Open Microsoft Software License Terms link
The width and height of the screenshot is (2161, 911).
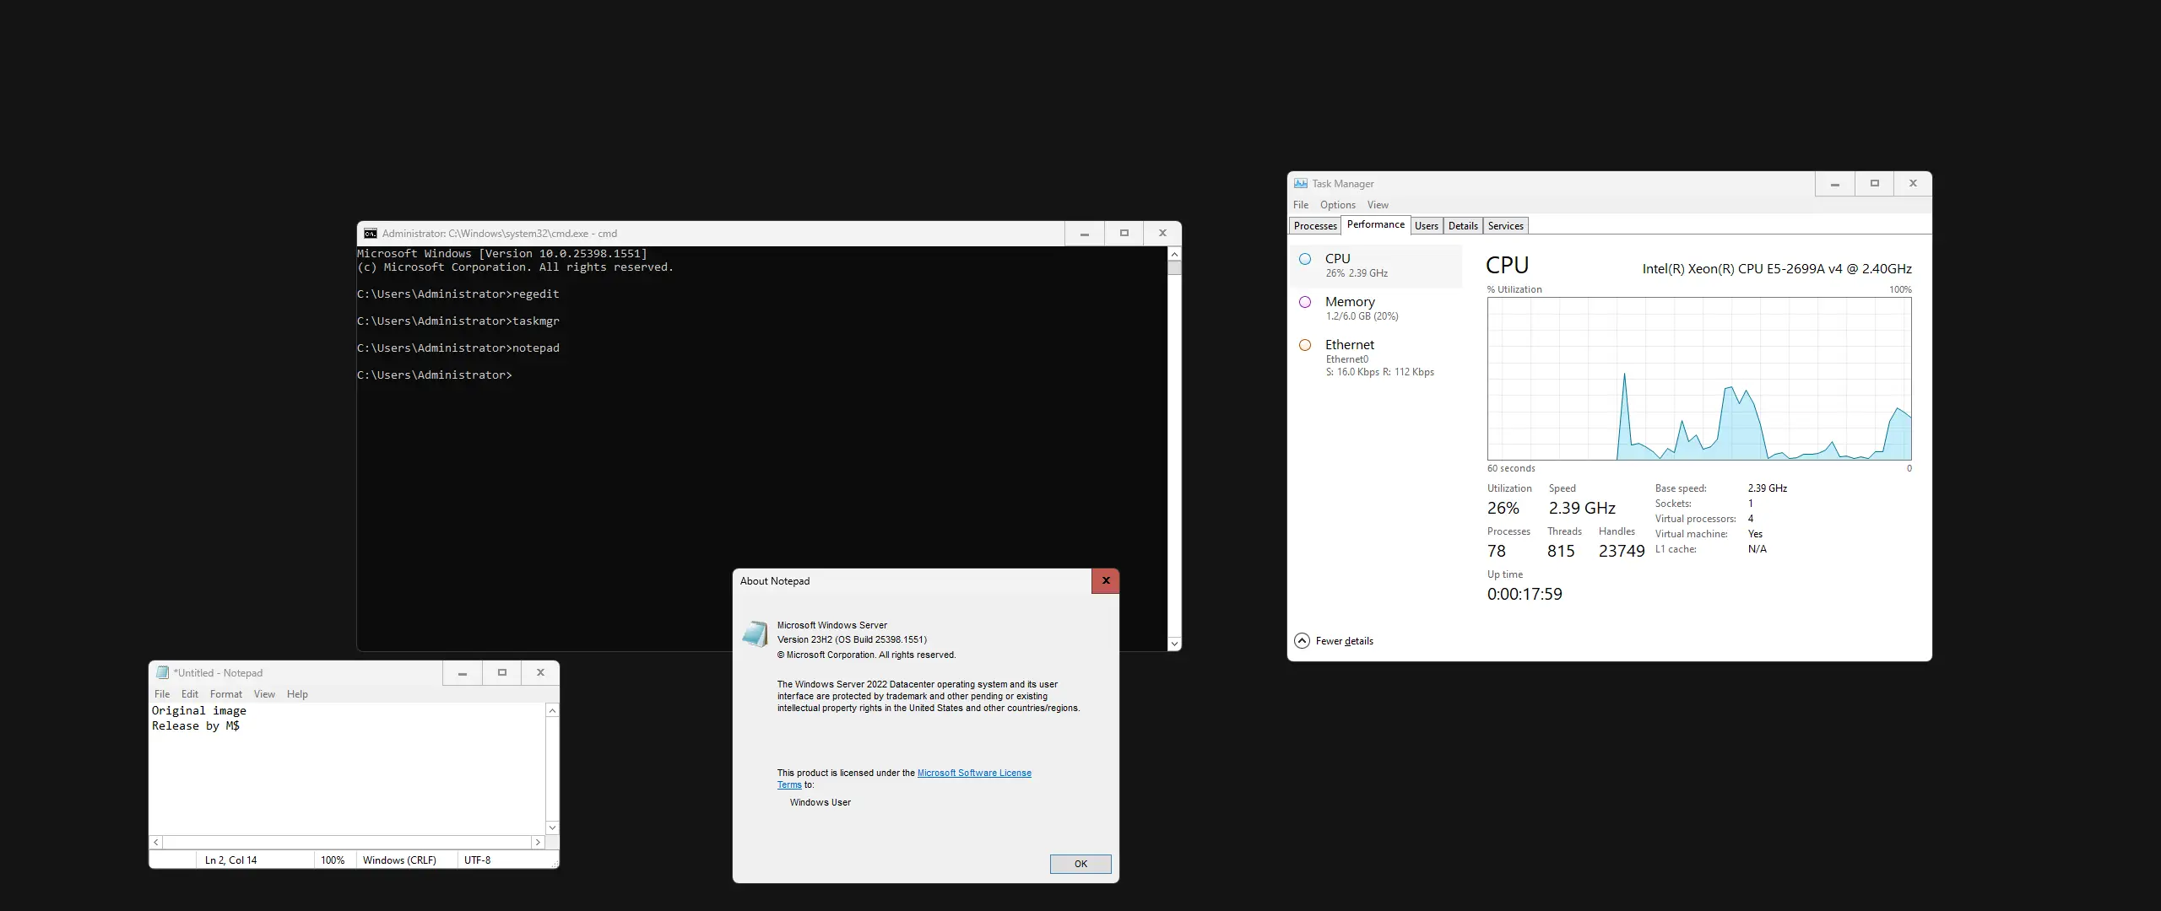pyautogui.click(x=973, y=773)
